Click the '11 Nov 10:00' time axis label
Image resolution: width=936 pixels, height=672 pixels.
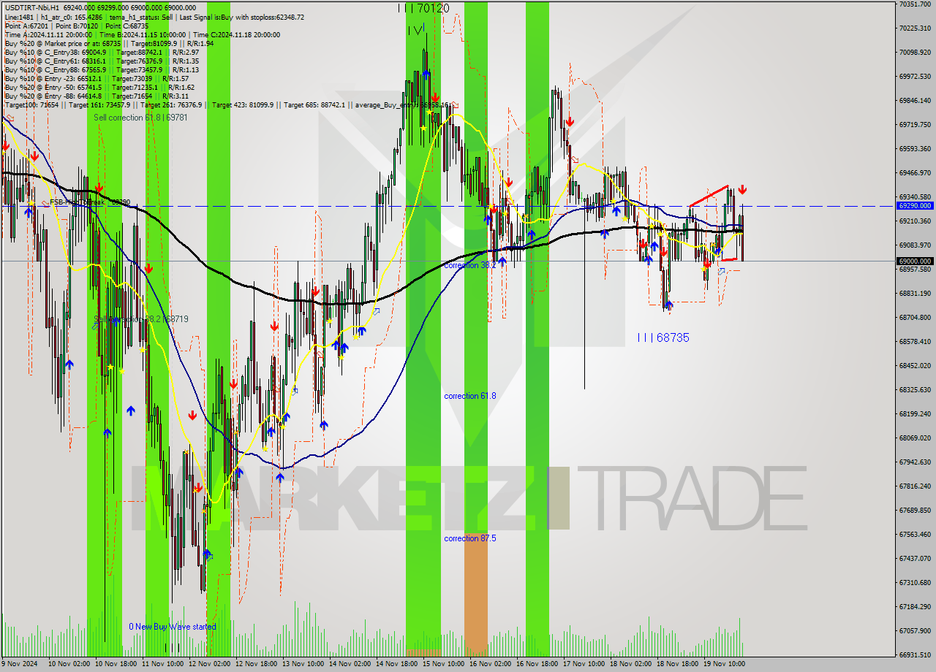pyautogui.click(x=162, y=664)
